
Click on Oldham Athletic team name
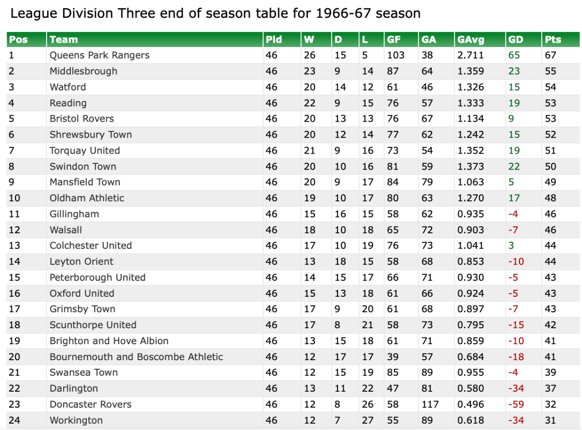point(87,198)
